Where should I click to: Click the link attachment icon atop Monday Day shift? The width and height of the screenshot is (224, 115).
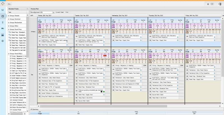[70, 48]
